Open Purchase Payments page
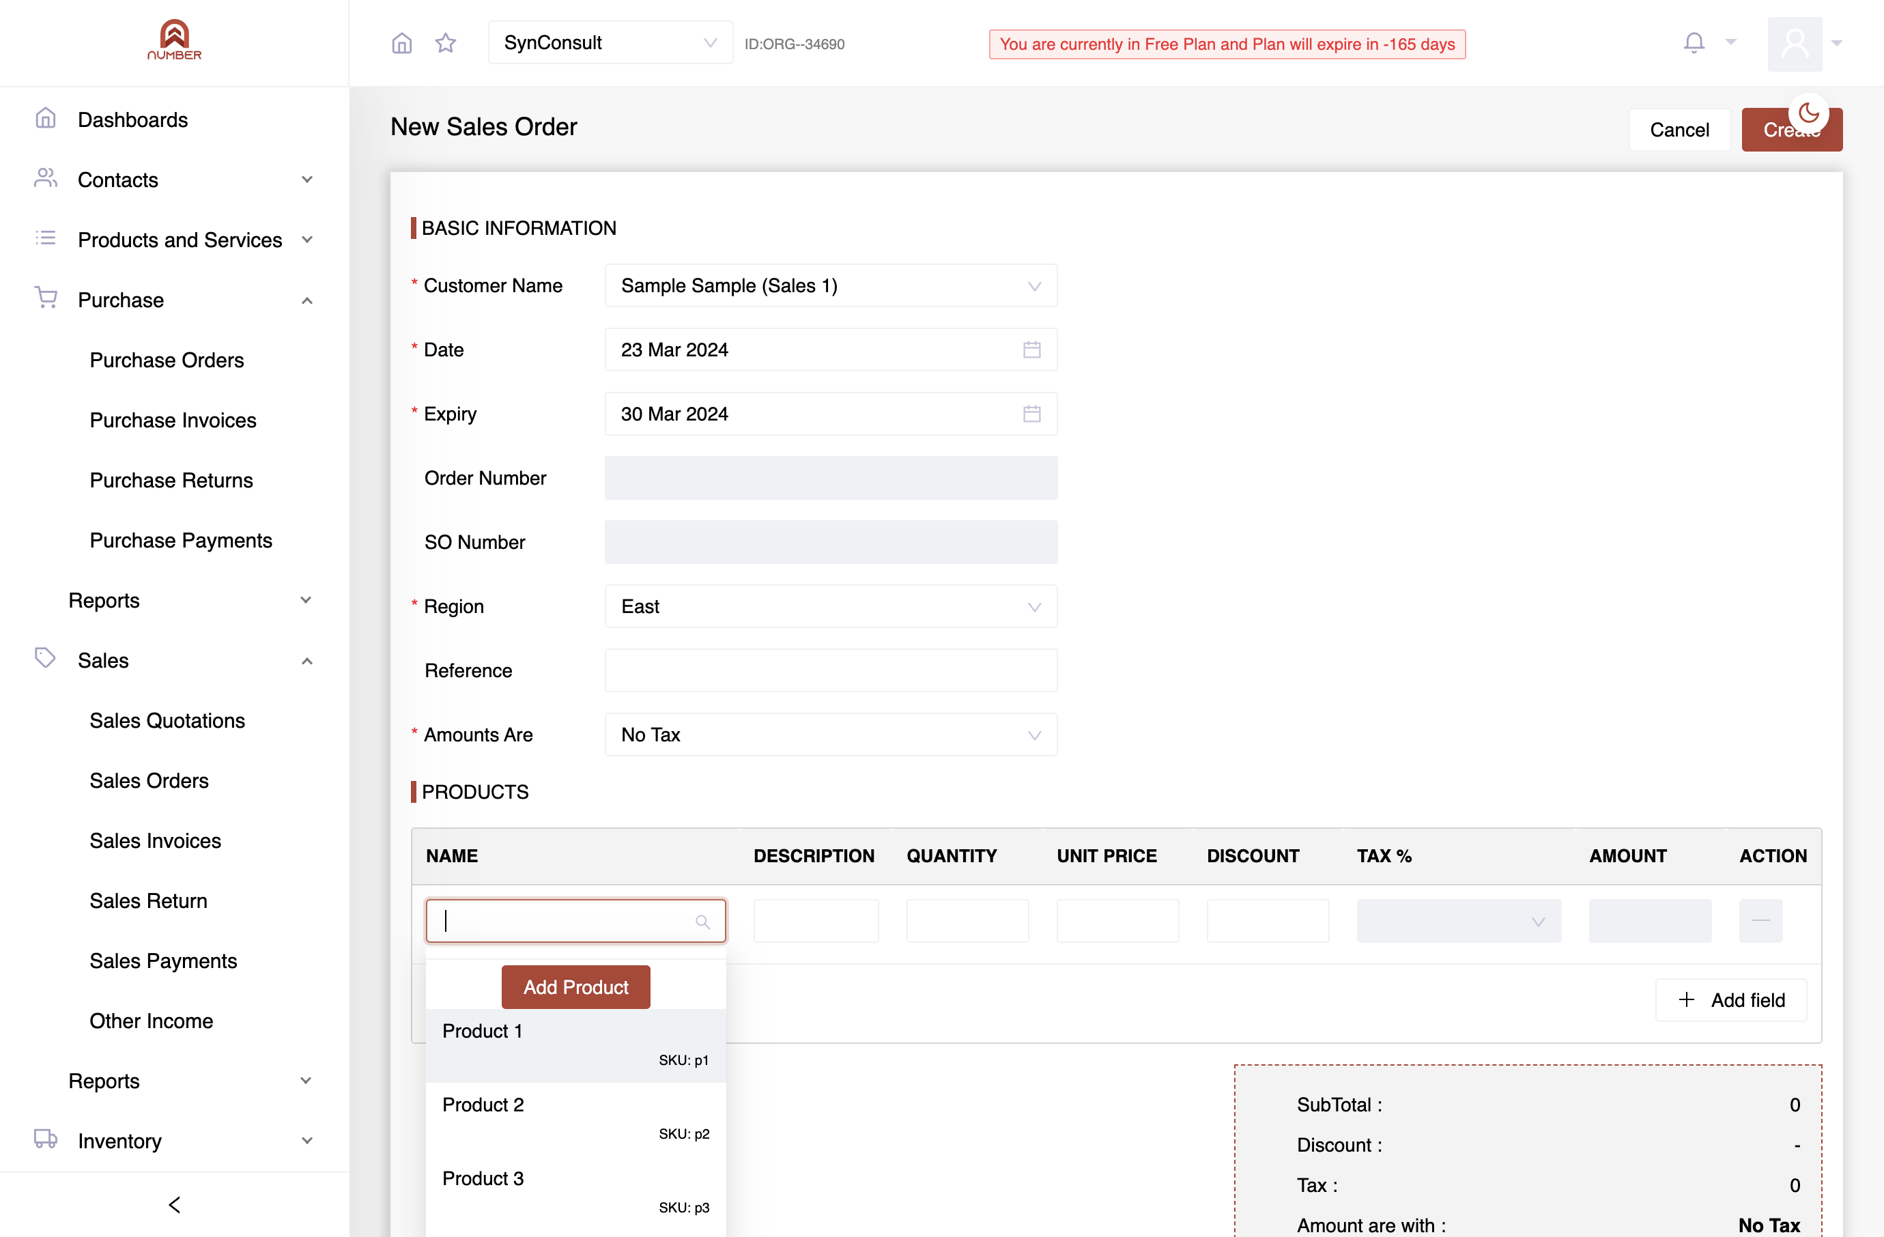Image resolution: width=1884 pixels, height=1237 pixels. point(180,541)
